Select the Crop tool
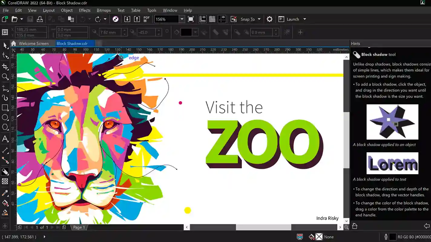Viewport: 431px width, 242px height. click(x=5, y=66)
